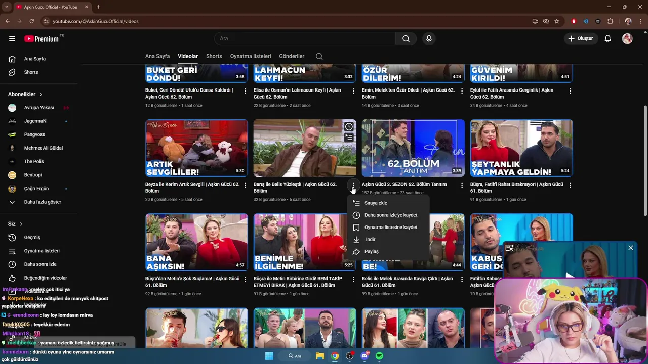This screenshot has height=364, width=648.
Task: Reload the page in Chrome
Action: click(x=31, y=21)
